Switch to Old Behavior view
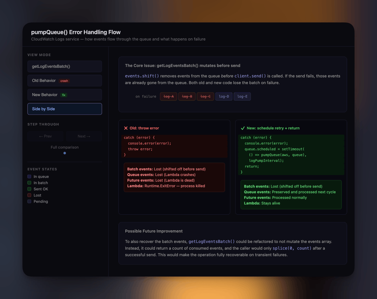The height and width of the screenshot is (299, 377). pos(65,81)
